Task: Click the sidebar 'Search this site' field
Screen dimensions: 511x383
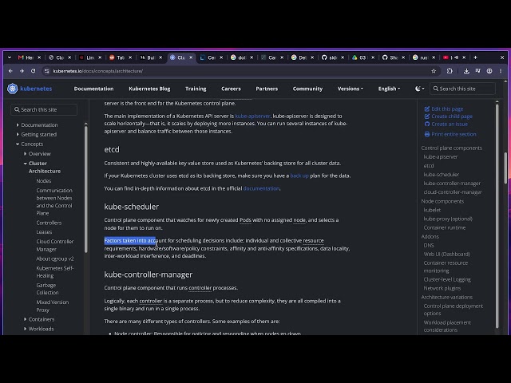Action: tap(44, 110)
